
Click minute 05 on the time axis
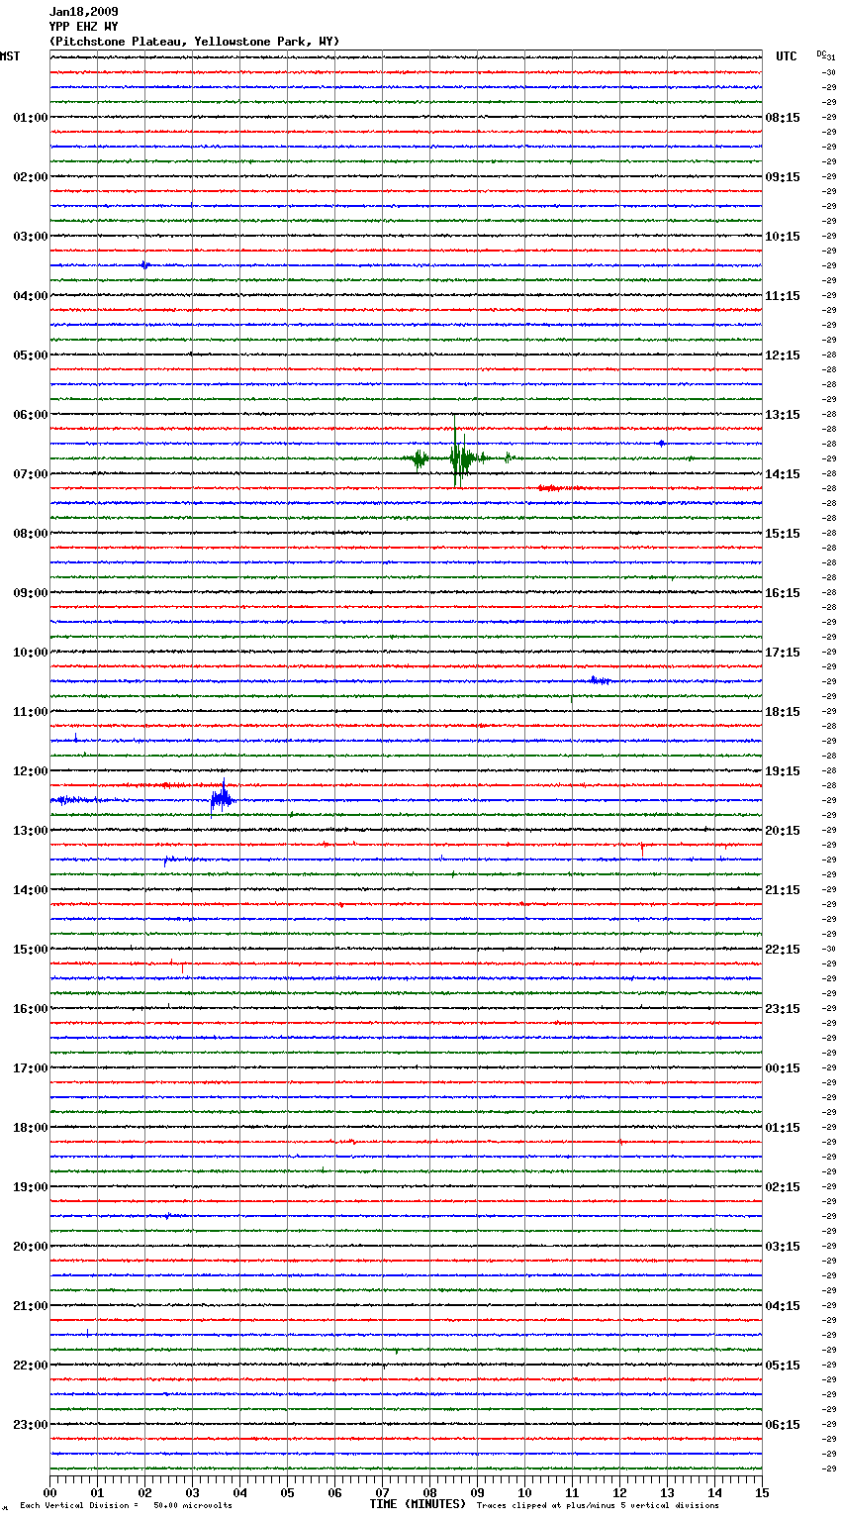pos(288,1493)
